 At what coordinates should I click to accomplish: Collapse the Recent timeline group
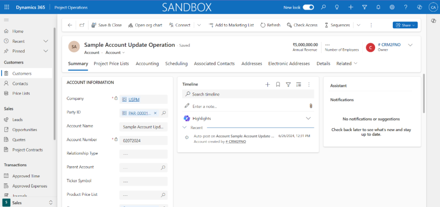click(184, 128)
